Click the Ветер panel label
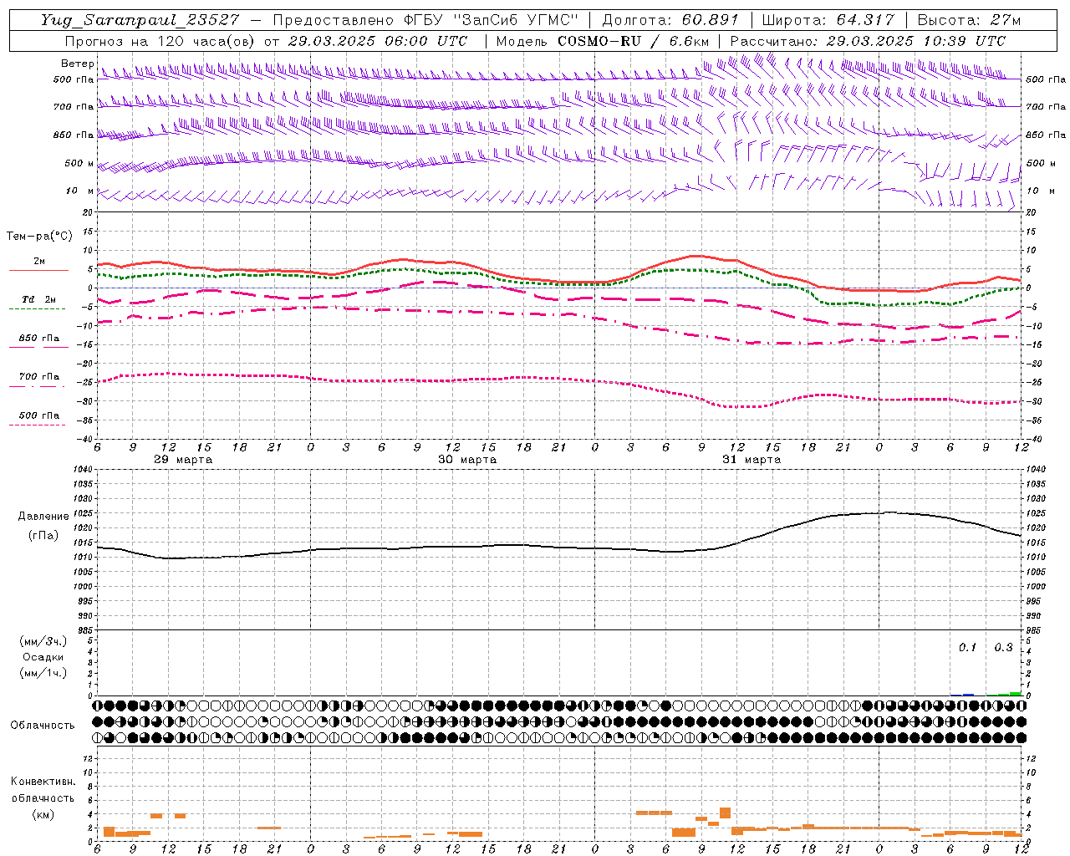This screenshot has height=856, width=1070. 77,64
